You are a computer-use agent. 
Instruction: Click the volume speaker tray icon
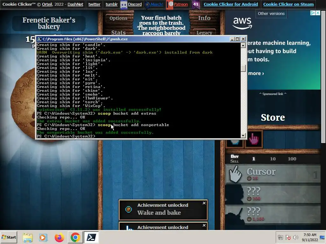click(x=295, y=237)
